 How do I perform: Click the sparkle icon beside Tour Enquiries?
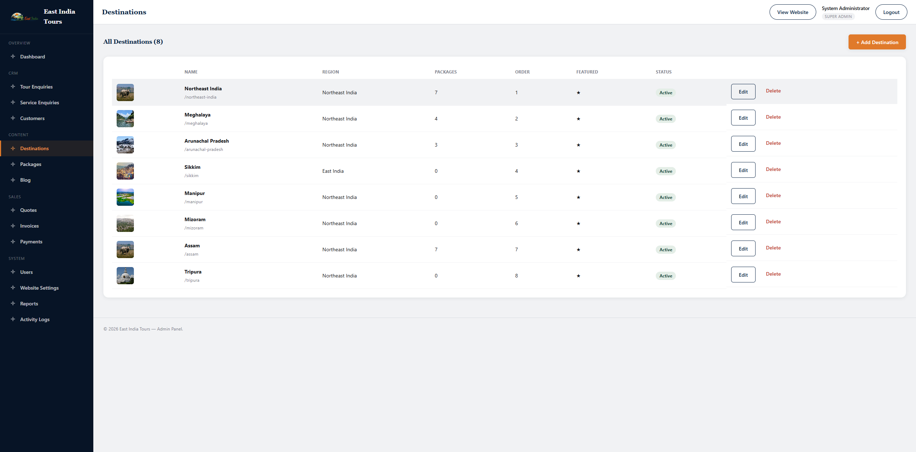coord(13,86)
